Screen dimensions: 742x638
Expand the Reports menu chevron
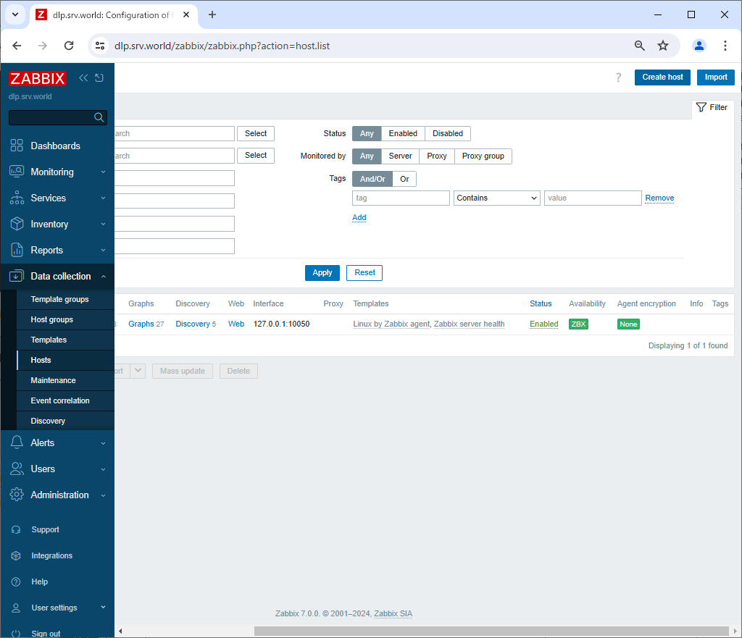(103, 250)
